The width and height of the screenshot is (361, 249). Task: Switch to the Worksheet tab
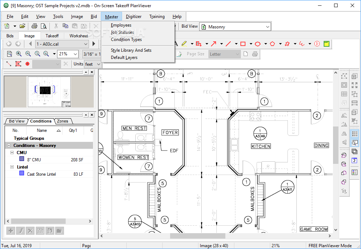(x=79, y=36)
